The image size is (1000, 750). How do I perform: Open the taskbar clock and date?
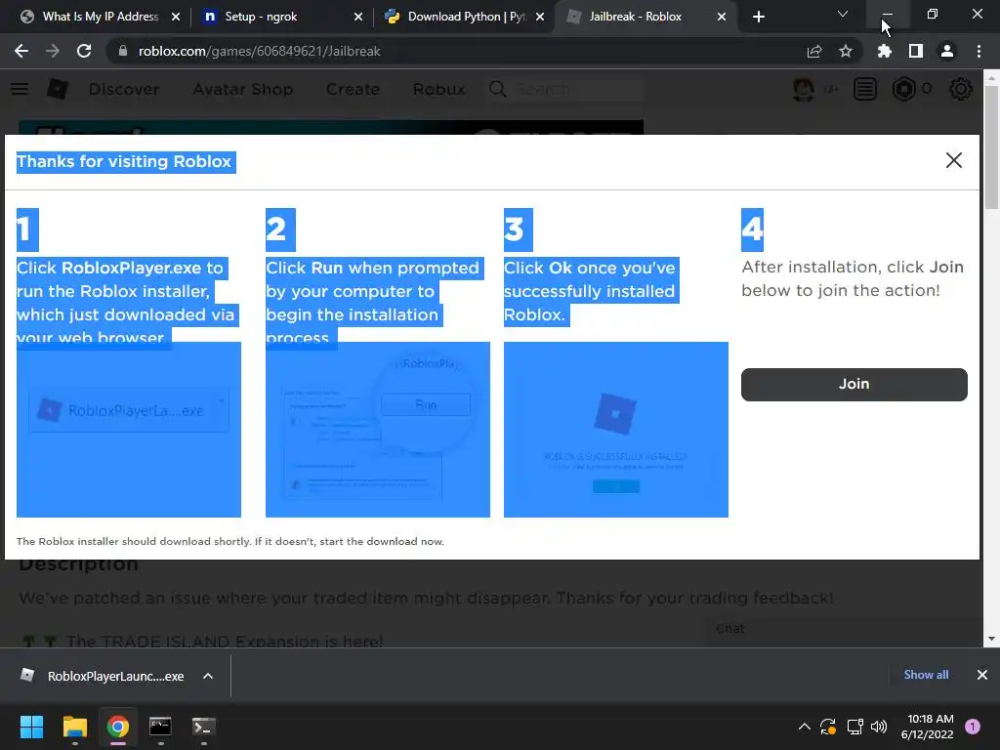tap(928, 727)
